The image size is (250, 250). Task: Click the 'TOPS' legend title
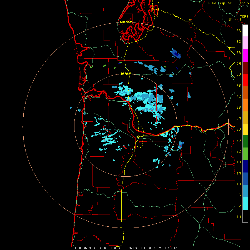244,16
